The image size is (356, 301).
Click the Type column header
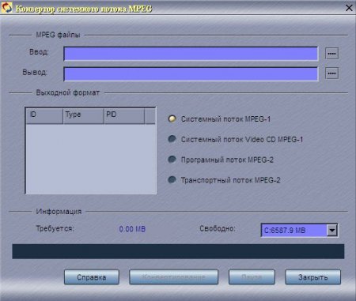pos(83,115)
